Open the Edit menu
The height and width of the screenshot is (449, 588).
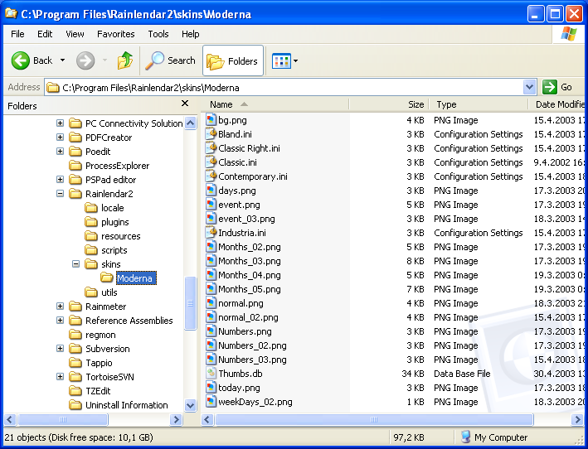[x=45, y=34]
